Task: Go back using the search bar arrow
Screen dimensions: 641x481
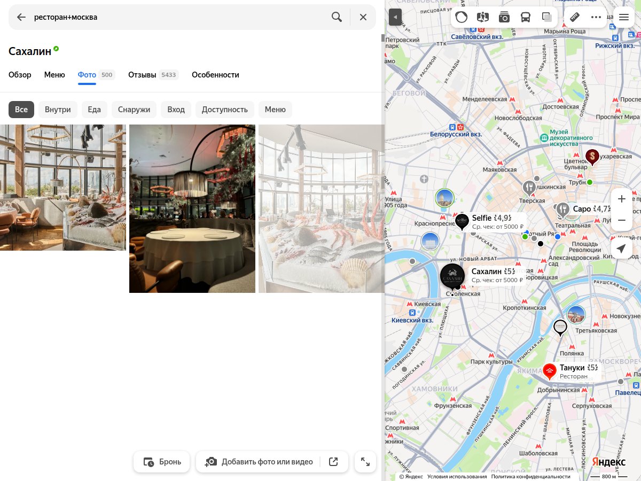Action: 21,17
